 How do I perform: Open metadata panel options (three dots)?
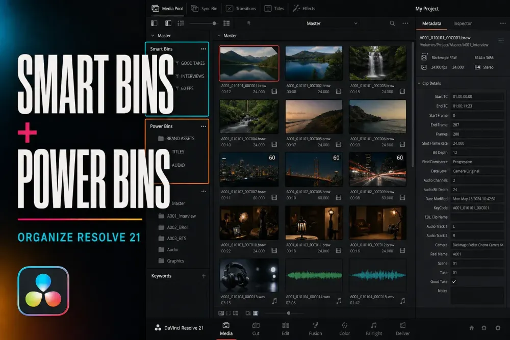click(503, 23)
